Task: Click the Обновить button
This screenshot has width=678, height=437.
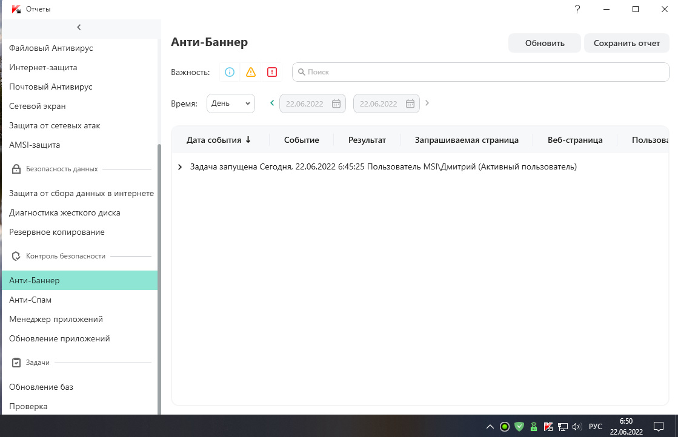Action: pos(545,43)
